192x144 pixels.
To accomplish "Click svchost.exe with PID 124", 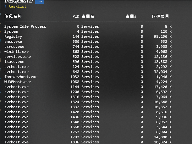I will (17, 67).
